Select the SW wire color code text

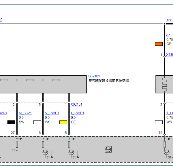click(x=22, y=122)
